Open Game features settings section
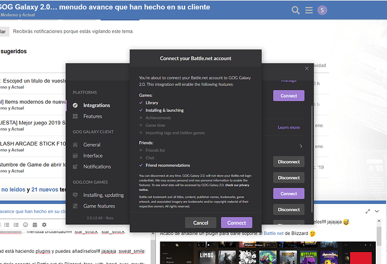Viewport: 387px width, 264px height. click(99, 206)
